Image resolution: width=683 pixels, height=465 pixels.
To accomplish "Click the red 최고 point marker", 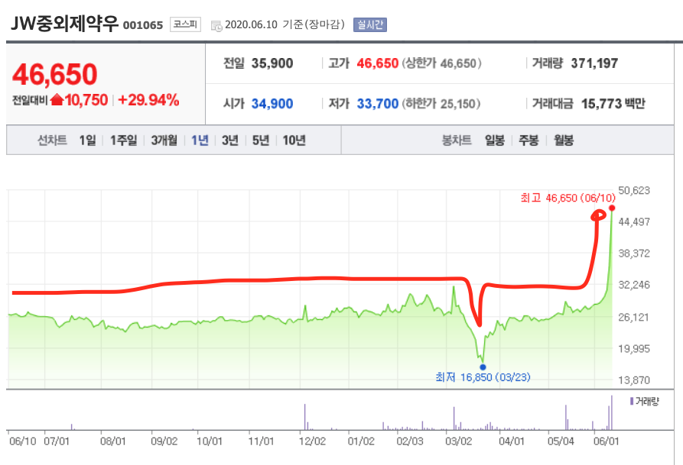I will pyautogui.click(x=612, y=208).
